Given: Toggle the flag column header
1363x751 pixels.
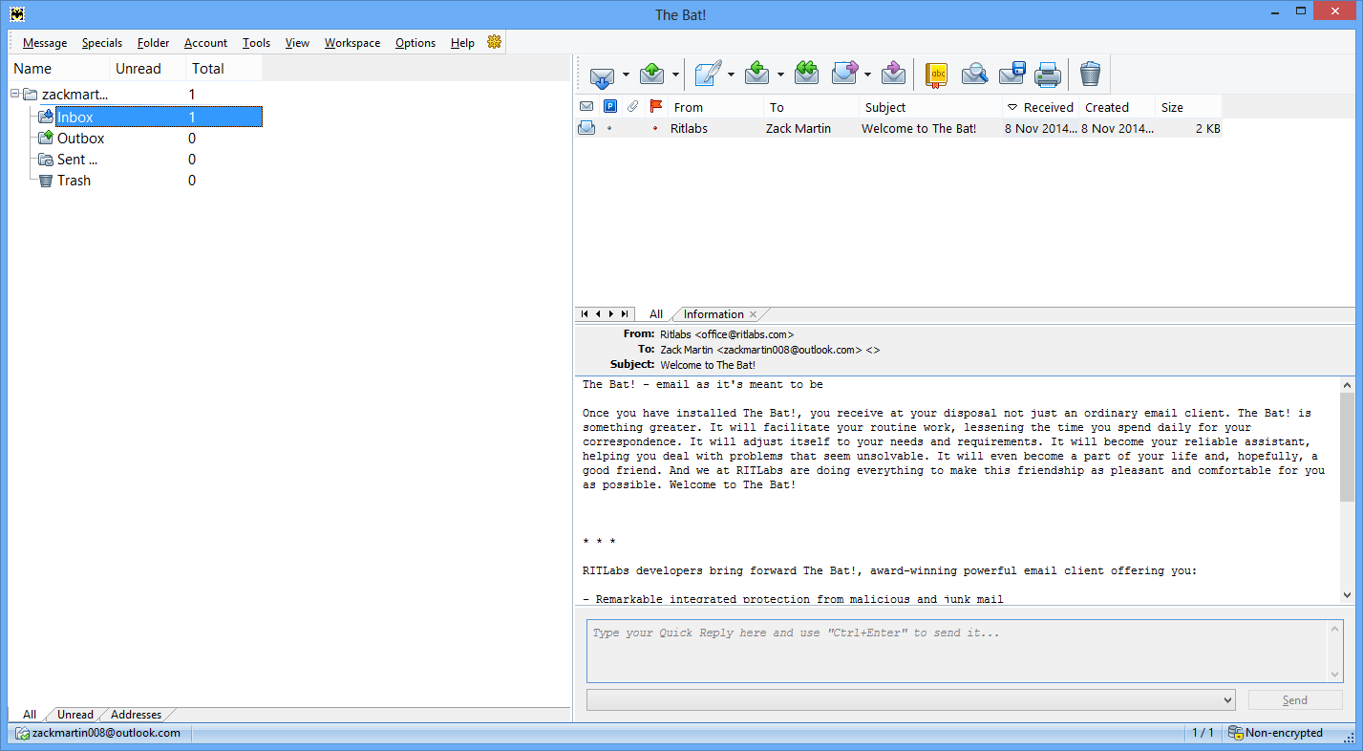Looking at the screenshot, I should pos(655,107).
